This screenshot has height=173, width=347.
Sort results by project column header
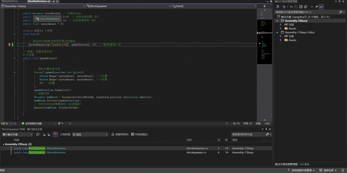click(x=247, y=140)
